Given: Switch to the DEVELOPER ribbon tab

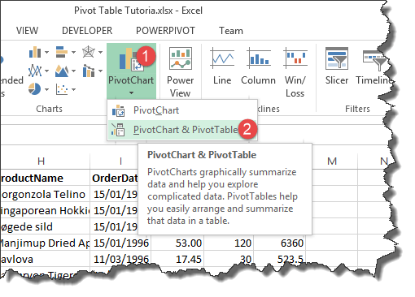Looking at the screenshot, I should coord(87,31).
